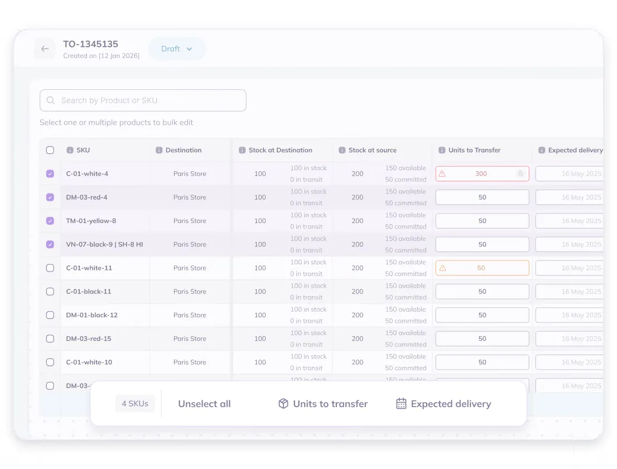This screenshot has width=617, height=469.
Task: Click info icon beside Units to Transfer
Action: point(442,151)
